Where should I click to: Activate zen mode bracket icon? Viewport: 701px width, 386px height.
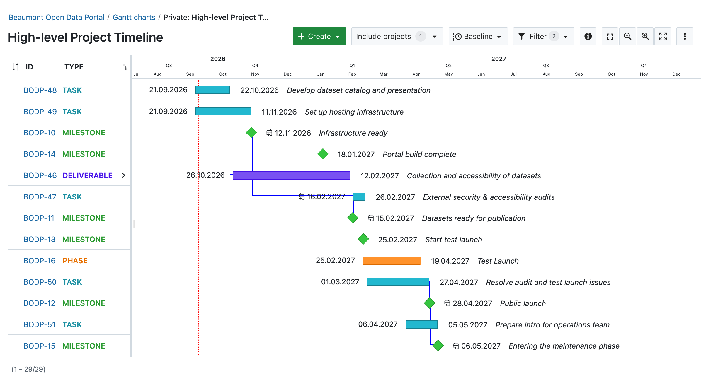coord(610,36)
